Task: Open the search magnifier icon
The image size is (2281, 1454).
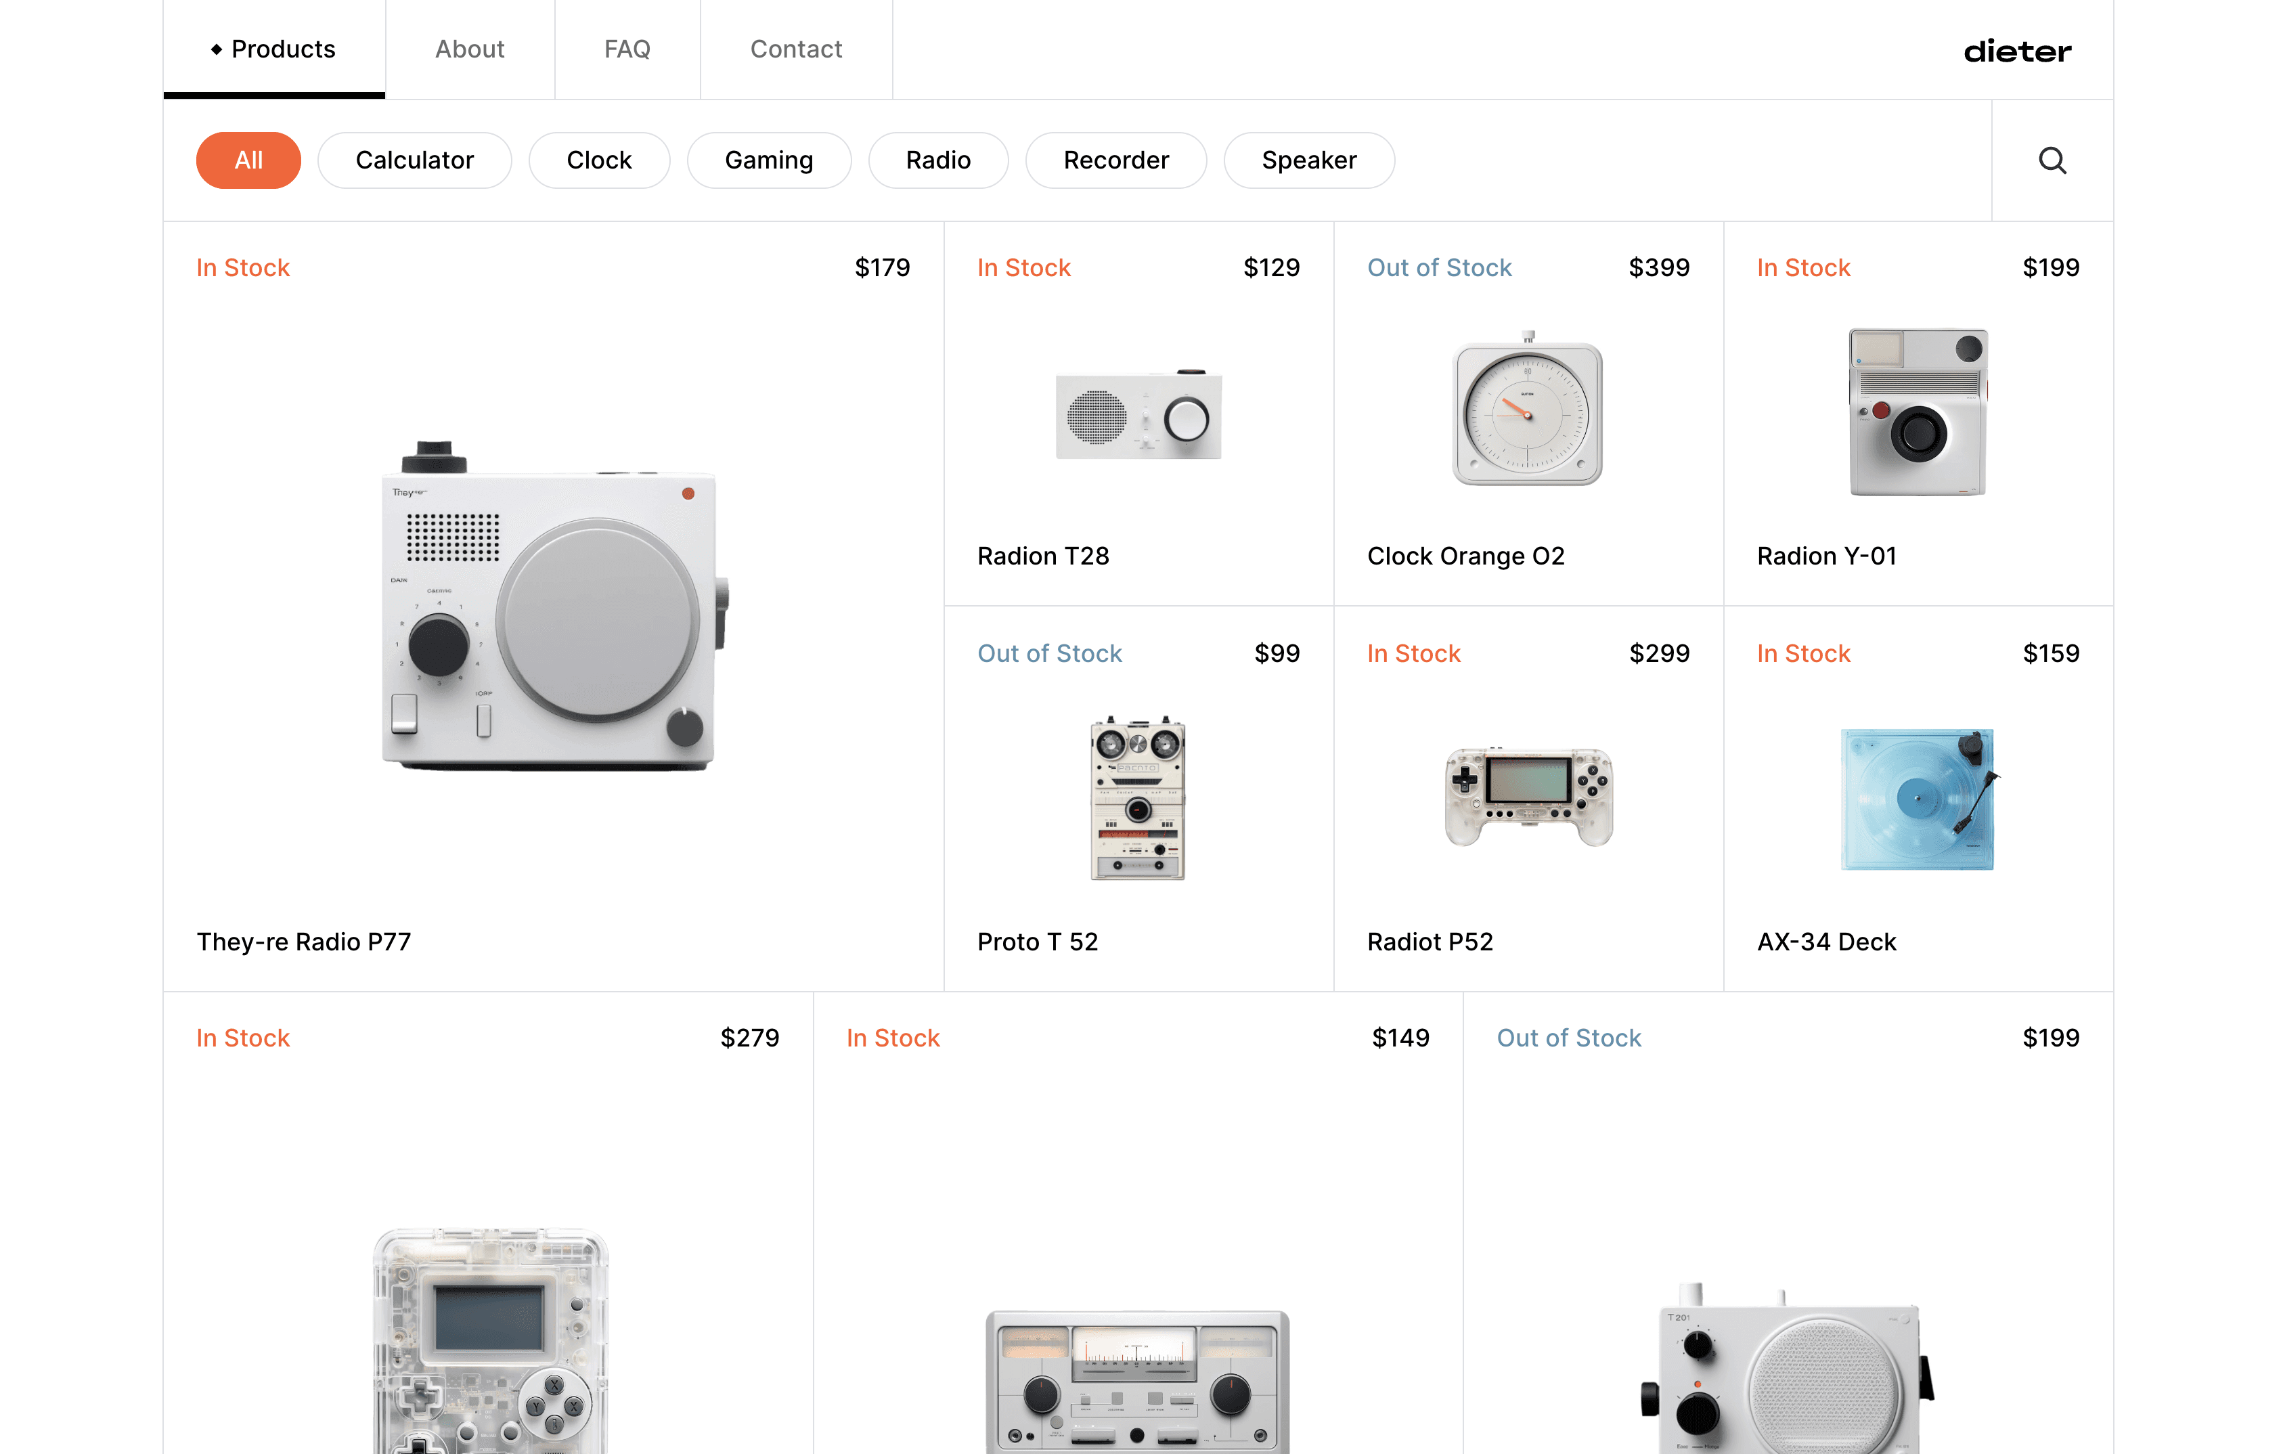Action: [x=2052, y=160]
